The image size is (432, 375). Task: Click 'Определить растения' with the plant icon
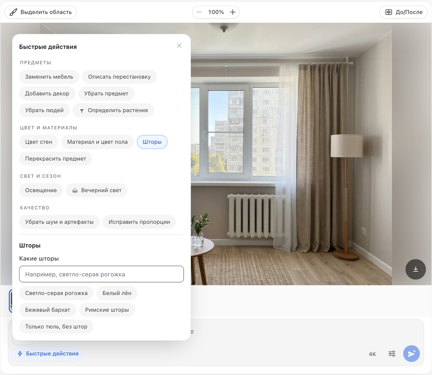coord(113,110)
